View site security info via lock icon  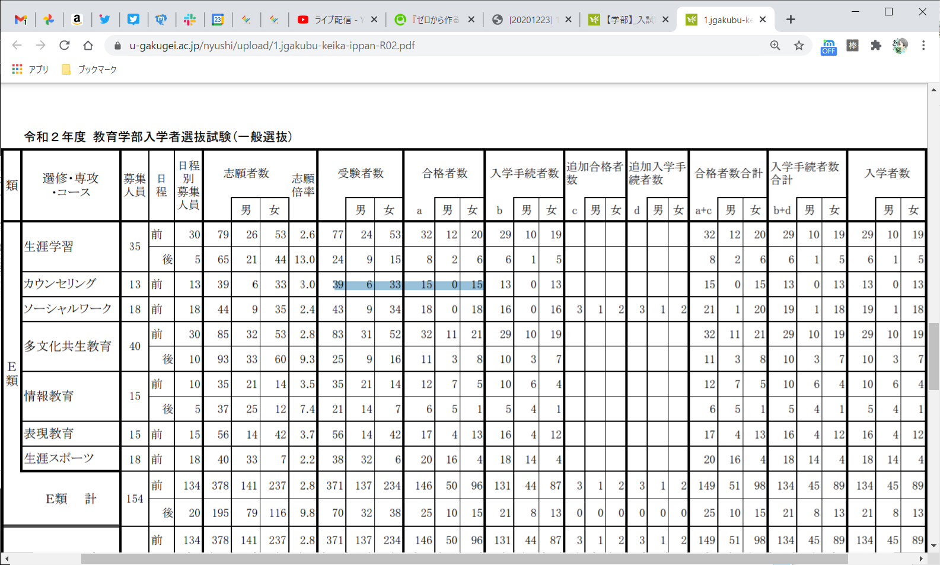pos(117,46)
